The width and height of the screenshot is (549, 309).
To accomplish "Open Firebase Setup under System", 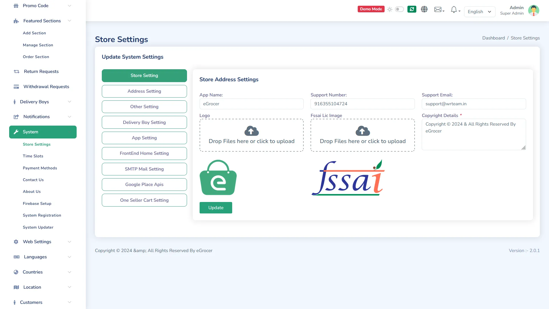I will (37, 204).
